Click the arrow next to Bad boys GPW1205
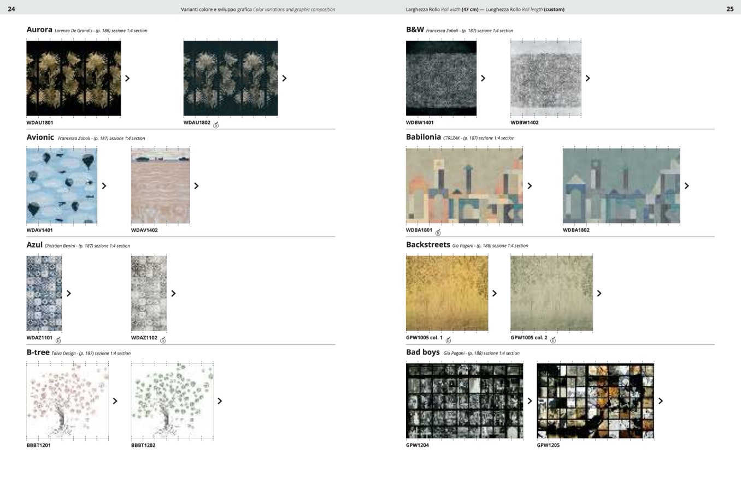Screen dimensions: 741x479 [x=660, y=401]
